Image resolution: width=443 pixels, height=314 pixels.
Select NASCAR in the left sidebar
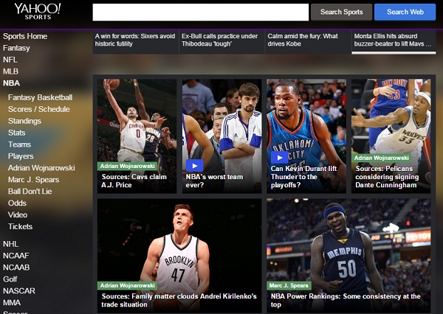click(x=19, y=291)
